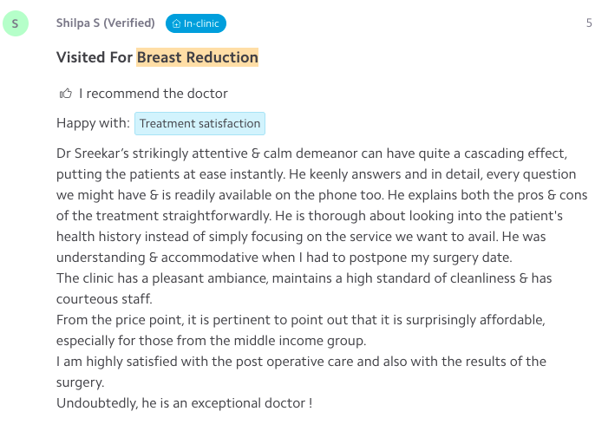Click the "Visited For" heading text

point(95,57)
